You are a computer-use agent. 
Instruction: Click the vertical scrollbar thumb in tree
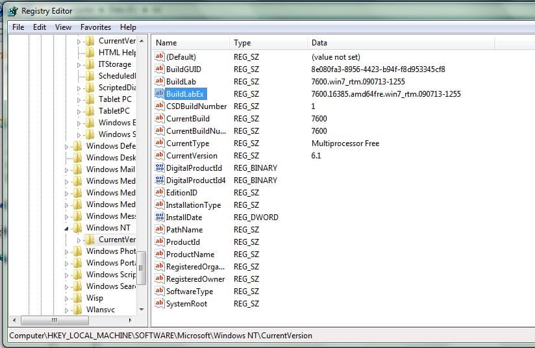pos(142,268)
